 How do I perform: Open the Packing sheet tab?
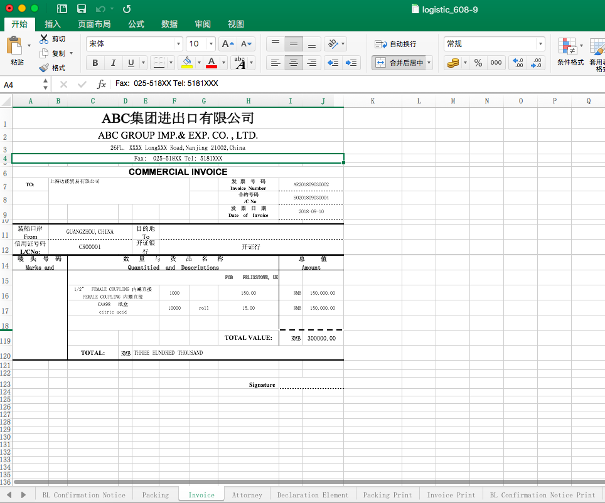pos(155,495)
